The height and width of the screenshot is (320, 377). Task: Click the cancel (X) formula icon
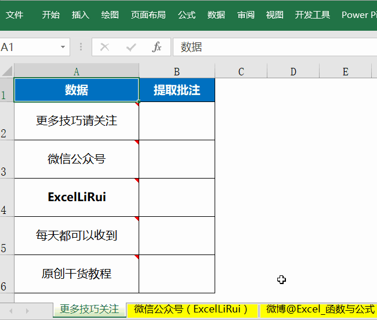[104, 47]
